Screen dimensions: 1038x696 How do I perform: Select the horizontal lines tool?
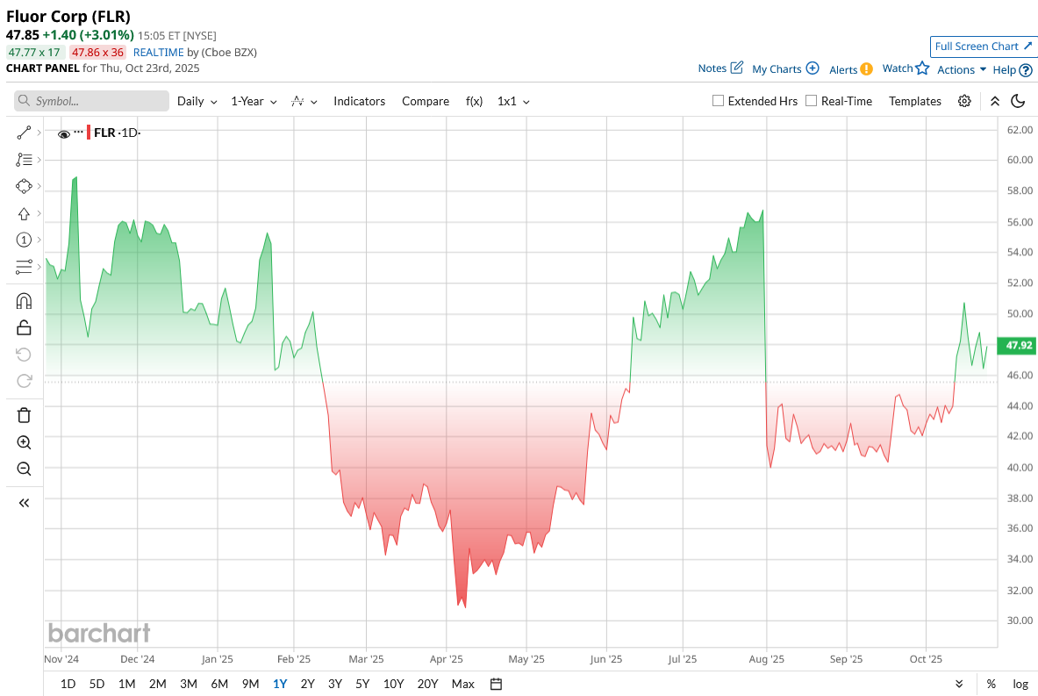[x=24, y=266]
